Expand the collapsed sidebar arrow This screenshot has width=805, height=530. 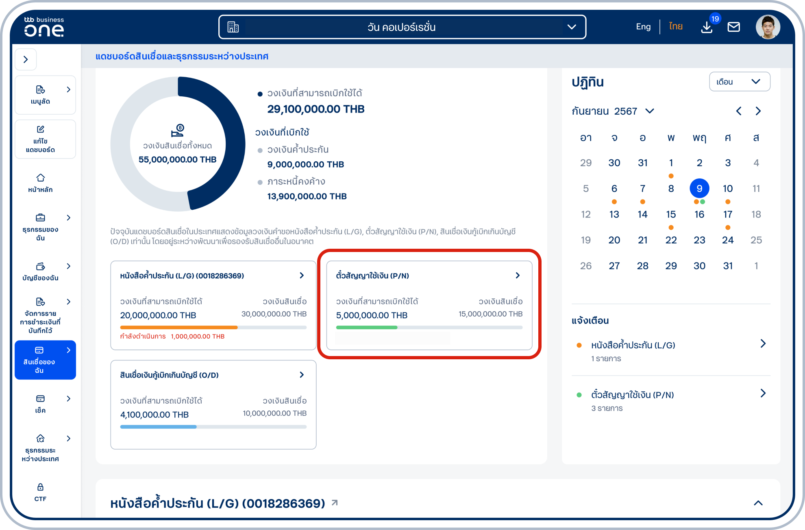click(x=26, y=59)
